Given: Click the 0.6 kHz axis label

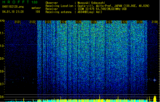Looking at the screenshot, I should tap(2, 97).
